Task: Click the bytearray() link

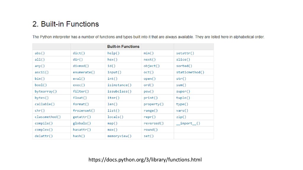Action: coord(46,91)
